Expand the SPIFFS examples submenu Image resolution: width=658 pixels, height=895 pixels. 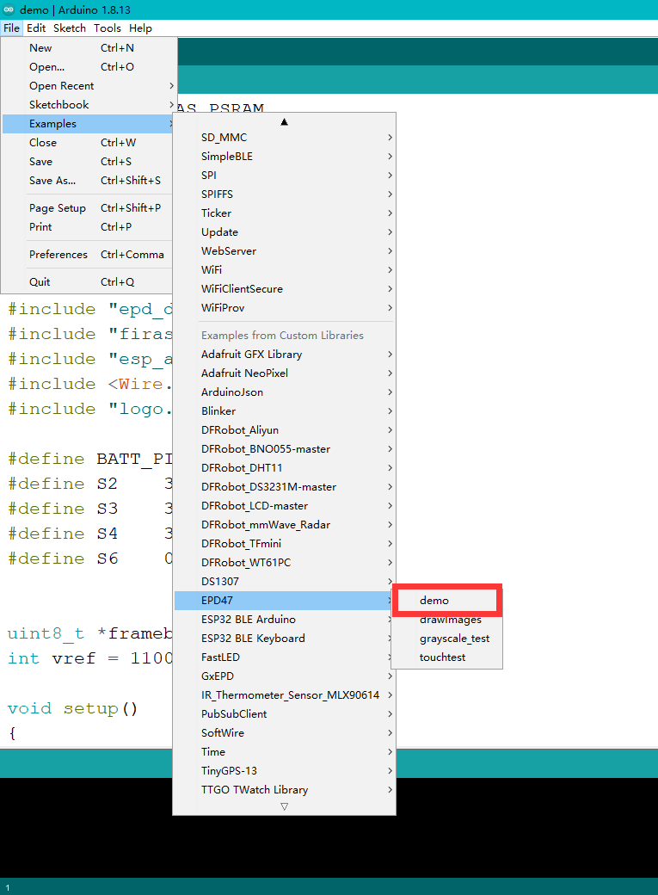tap(284, 194)
